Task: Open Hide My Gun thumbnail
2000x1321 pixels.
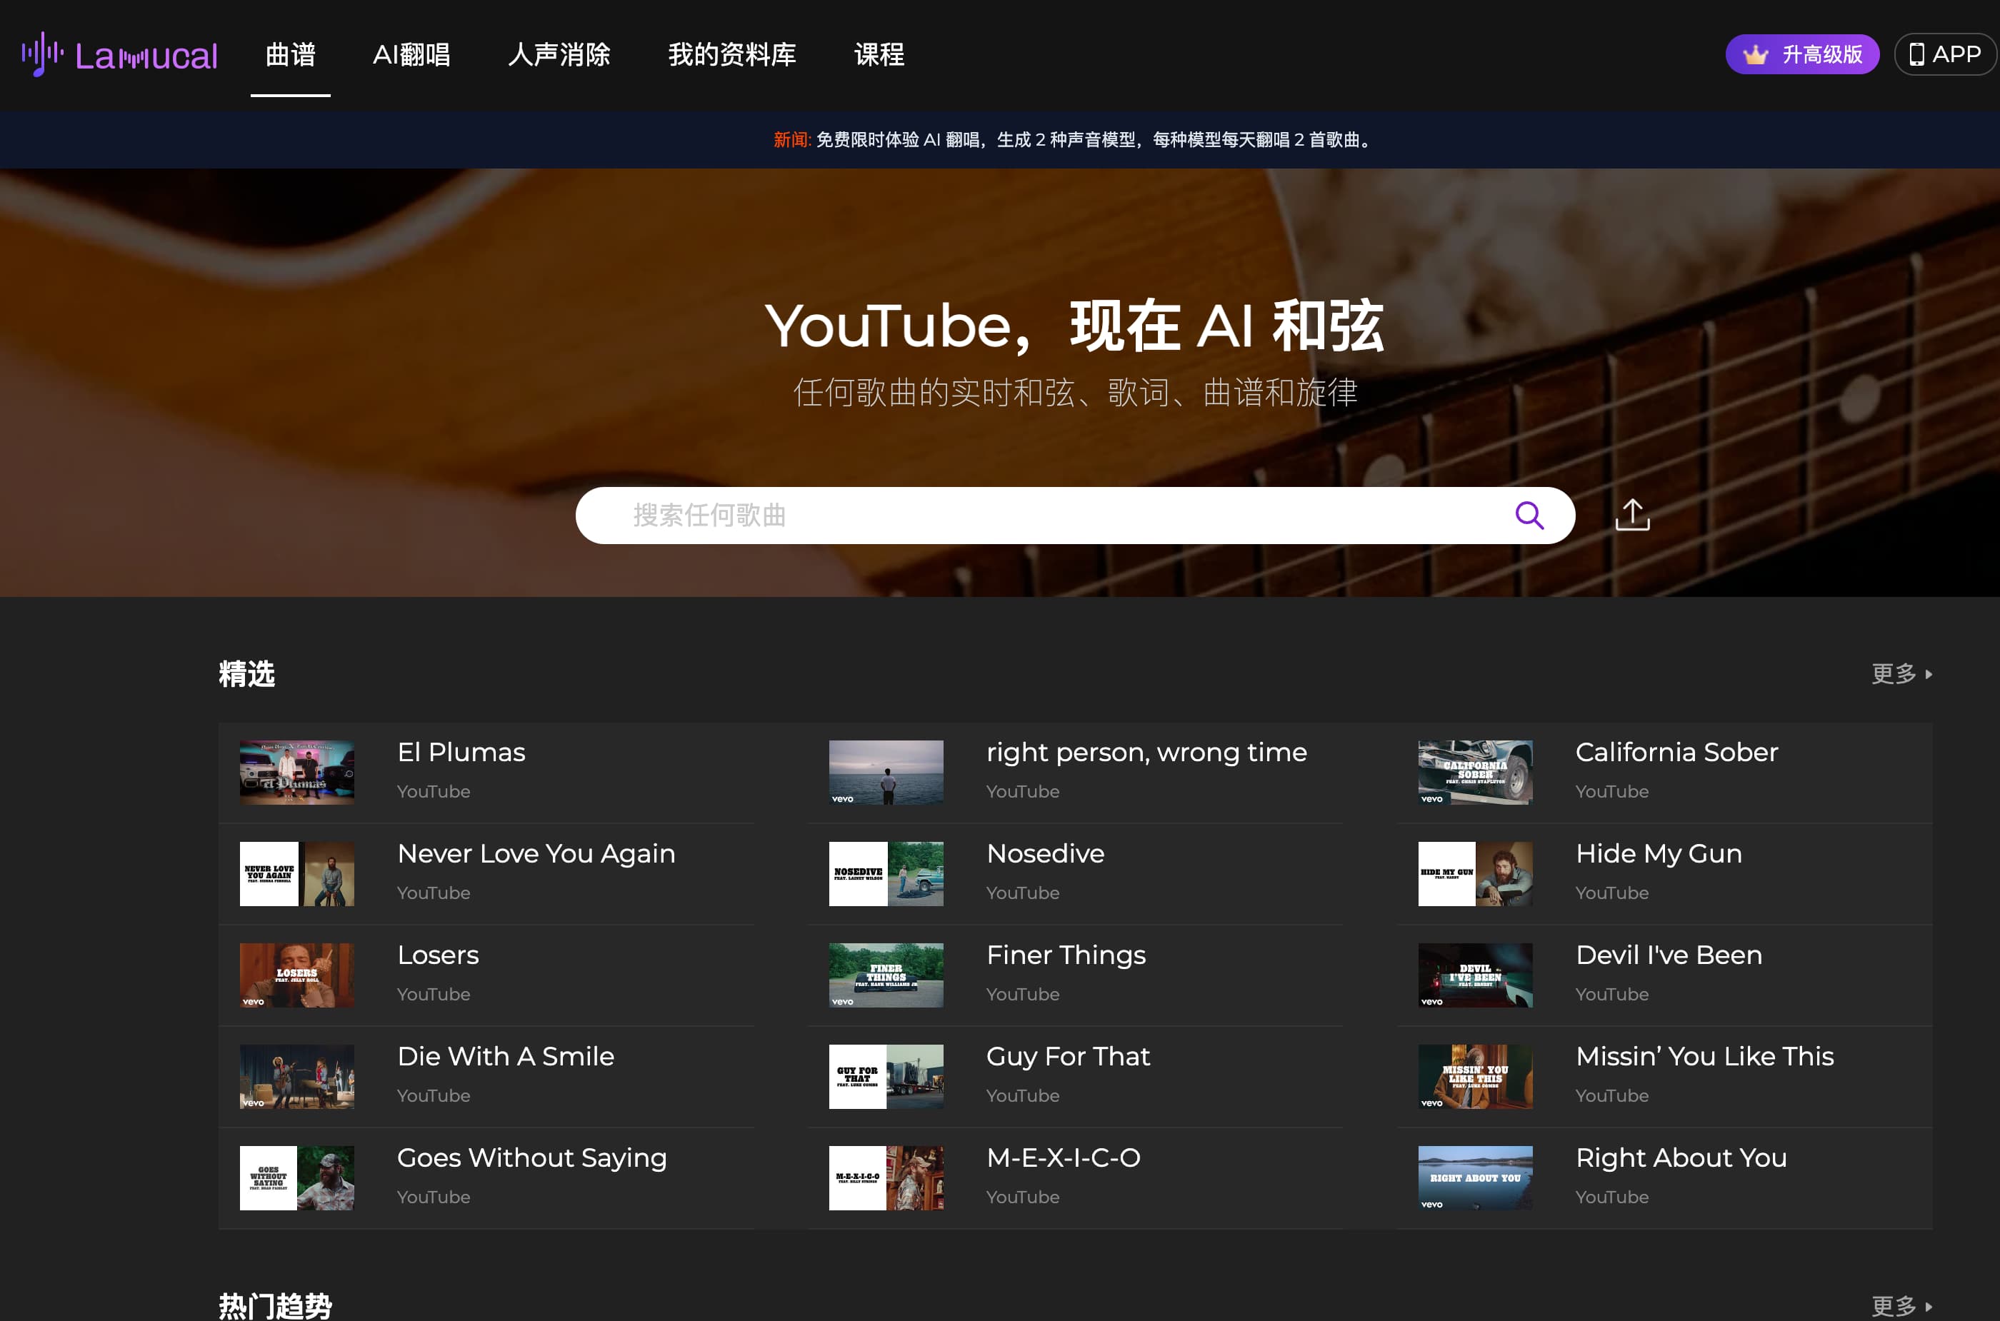Action: [1475, 874]
